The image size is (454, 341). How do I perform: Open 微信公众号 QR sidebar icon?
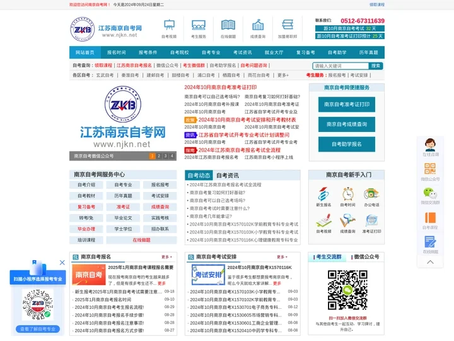tap(430, 172)
